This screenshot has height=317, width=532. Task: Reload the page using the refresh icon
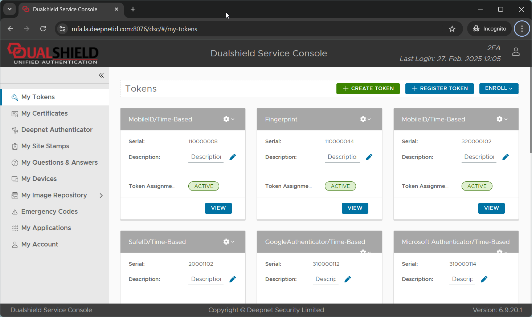point(43,29)
